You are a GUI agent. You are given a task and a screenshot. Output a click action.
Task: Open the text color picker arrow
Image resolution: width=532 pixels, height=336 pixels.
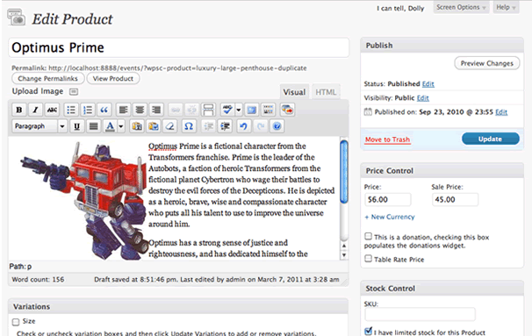coord(121,126)
